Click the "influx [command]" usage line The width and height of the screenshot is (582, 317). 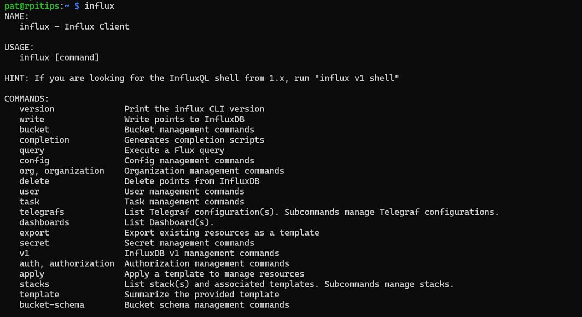pyautogui.click(x=59, y=57)
